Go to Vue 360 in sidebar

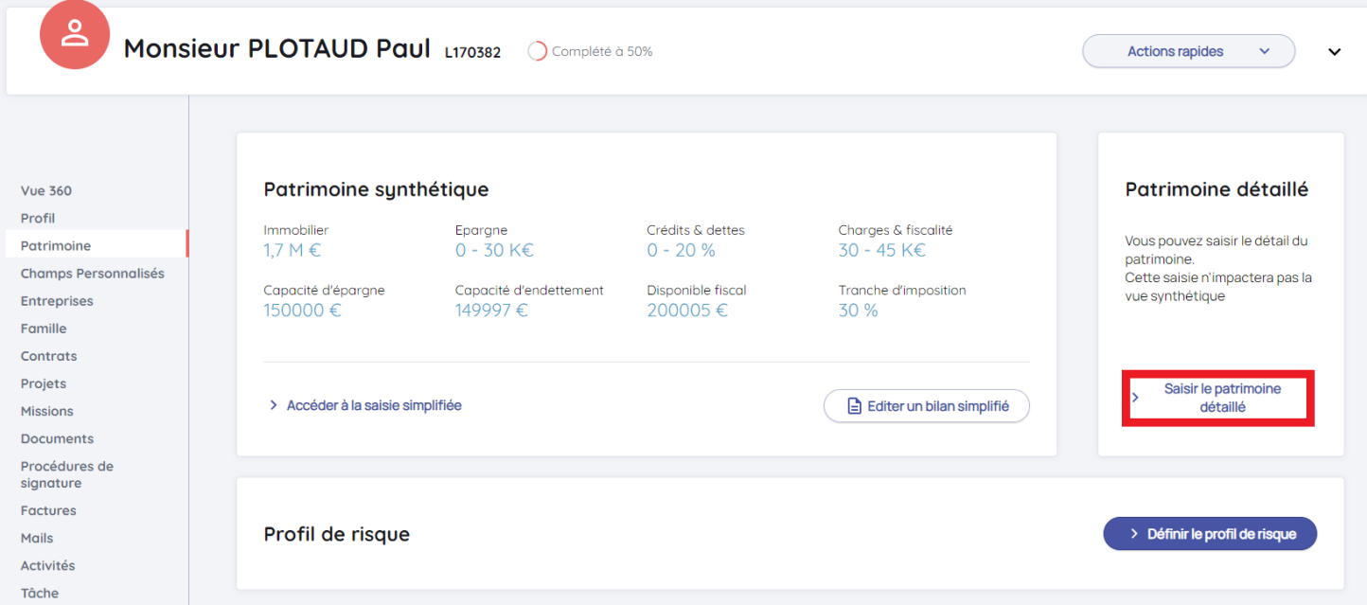(46, 190)
